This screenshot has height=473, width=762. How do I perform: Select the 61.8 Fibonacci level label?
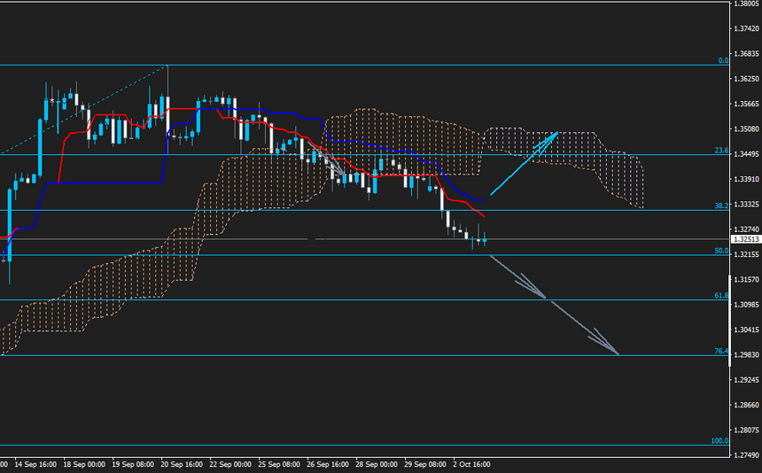point(721,296)
